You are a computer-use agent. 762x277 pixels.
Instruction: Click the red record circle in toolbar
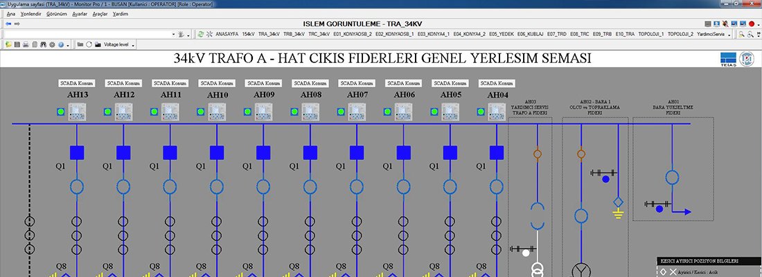[751, 24]
